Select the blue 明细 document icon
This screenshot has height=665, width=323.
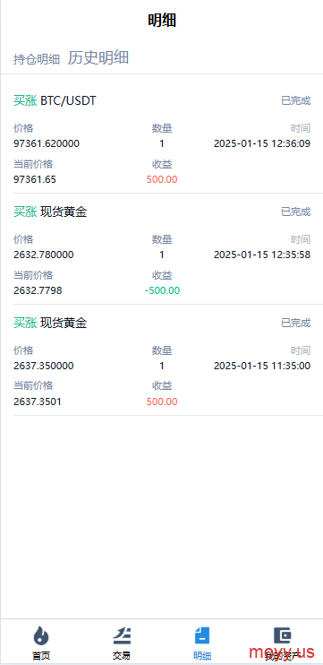pos(202,635)
